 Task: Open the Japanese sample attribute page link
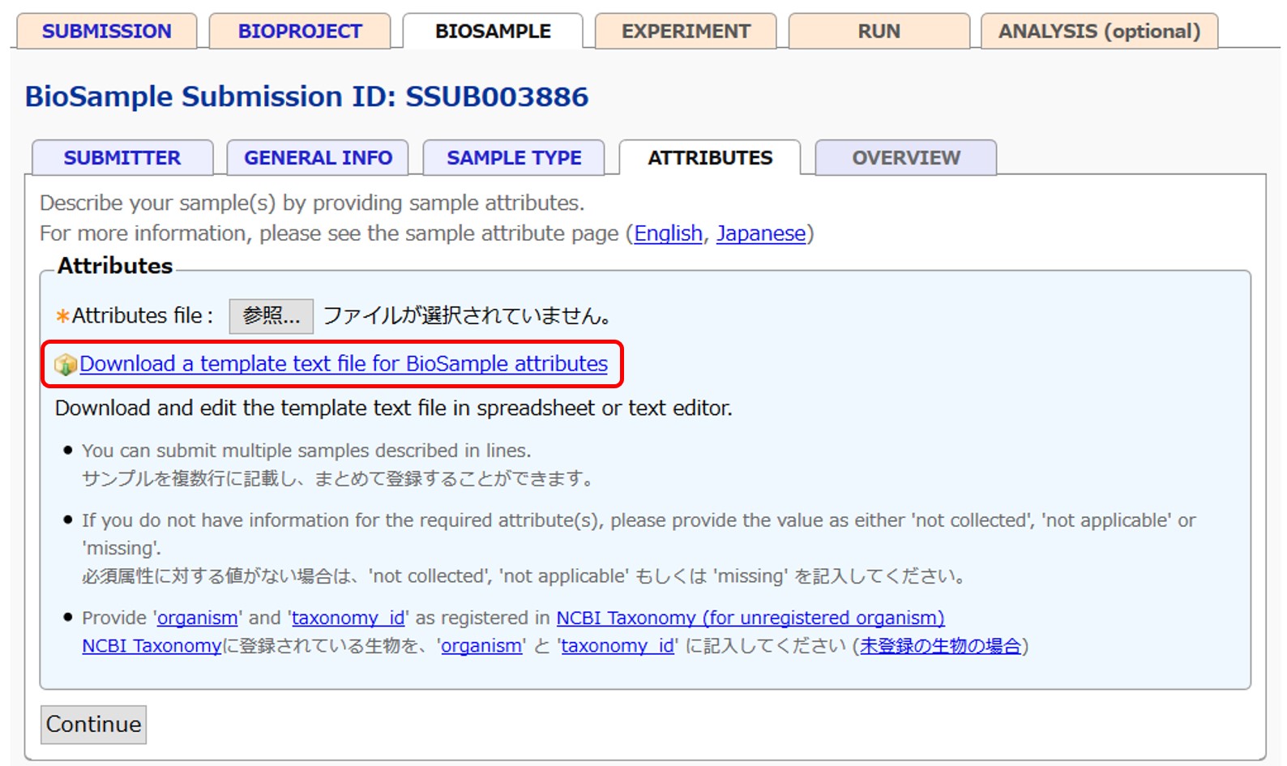760,233
